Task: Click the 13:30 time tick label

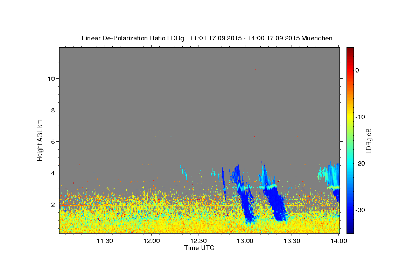Action: point(292,241)
